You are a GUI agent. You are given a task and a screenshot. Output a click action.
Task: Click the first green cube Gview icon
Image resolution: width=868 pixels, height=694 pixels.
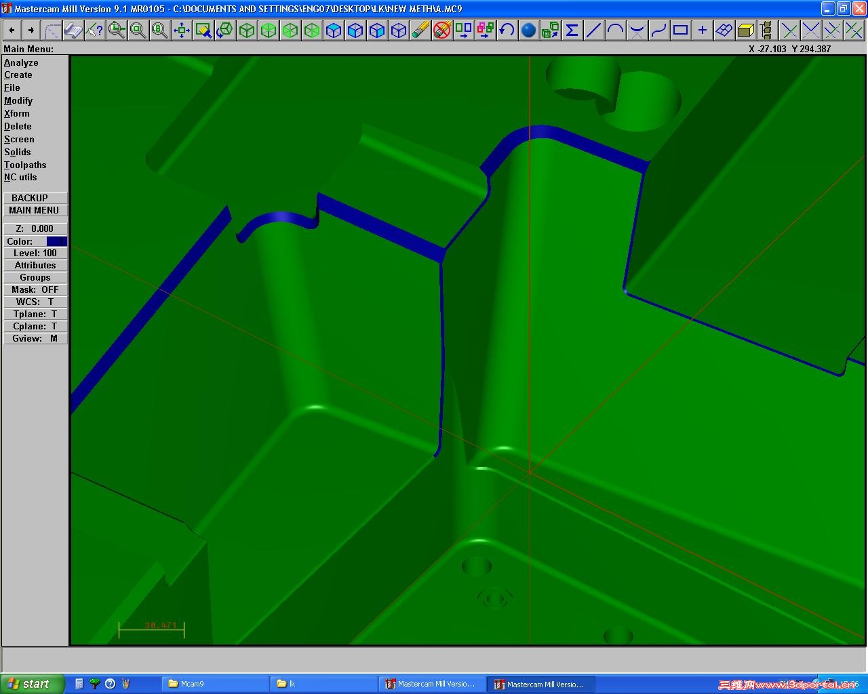click(x=247, y=30)
